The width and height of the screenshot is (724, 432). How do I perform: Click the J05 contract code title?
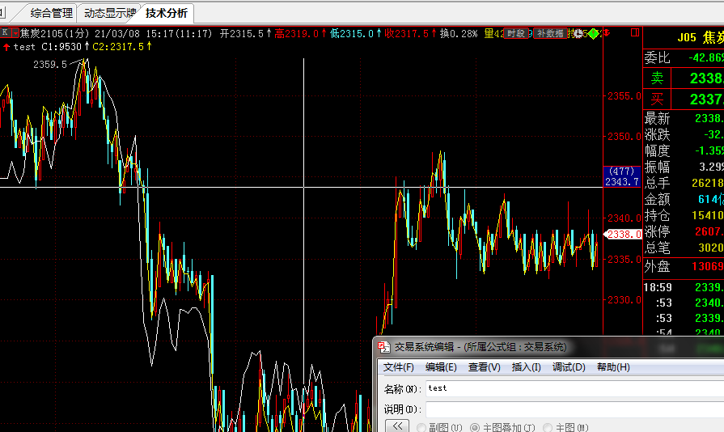pyautogui.click(x=687, y=38)
